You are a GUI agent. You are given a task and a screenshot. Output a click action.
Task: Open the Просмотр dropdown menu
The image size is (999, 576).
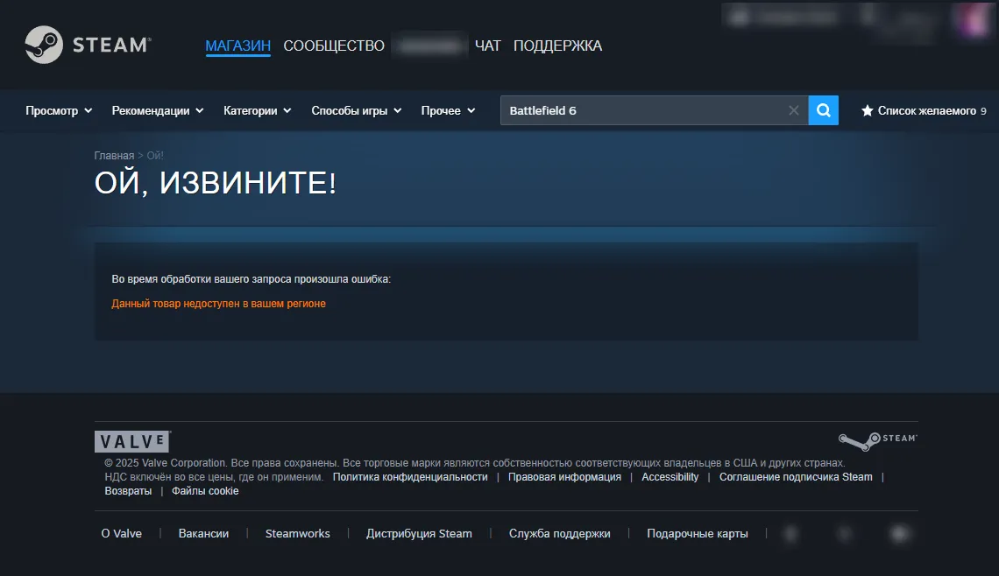59,111
